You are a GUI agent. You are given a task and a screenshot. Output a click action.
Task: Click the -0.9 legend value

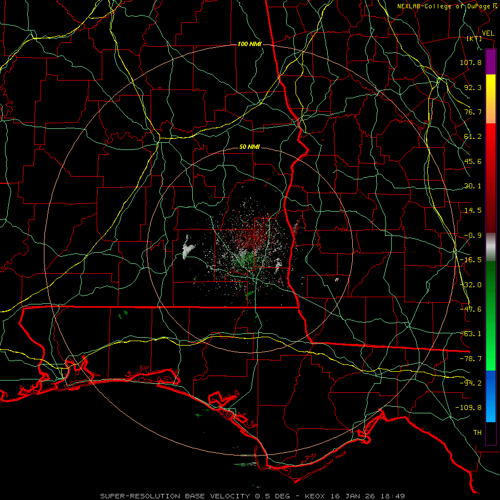(473, 236)
